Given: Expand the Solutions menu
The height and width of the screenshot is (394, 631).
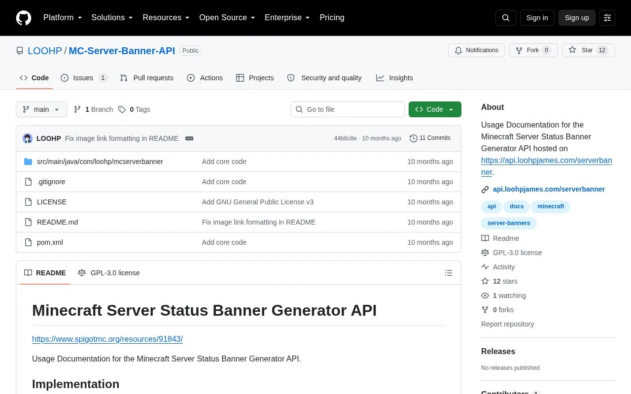Looking at the screenshot, I should point(112,18).
